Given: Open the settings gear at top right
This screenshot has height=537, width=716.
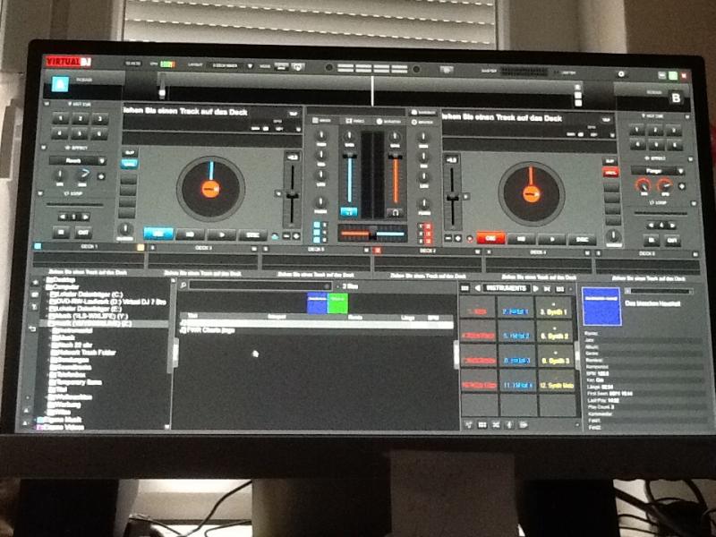Looking at the screenshot, I should pos(620,74).
